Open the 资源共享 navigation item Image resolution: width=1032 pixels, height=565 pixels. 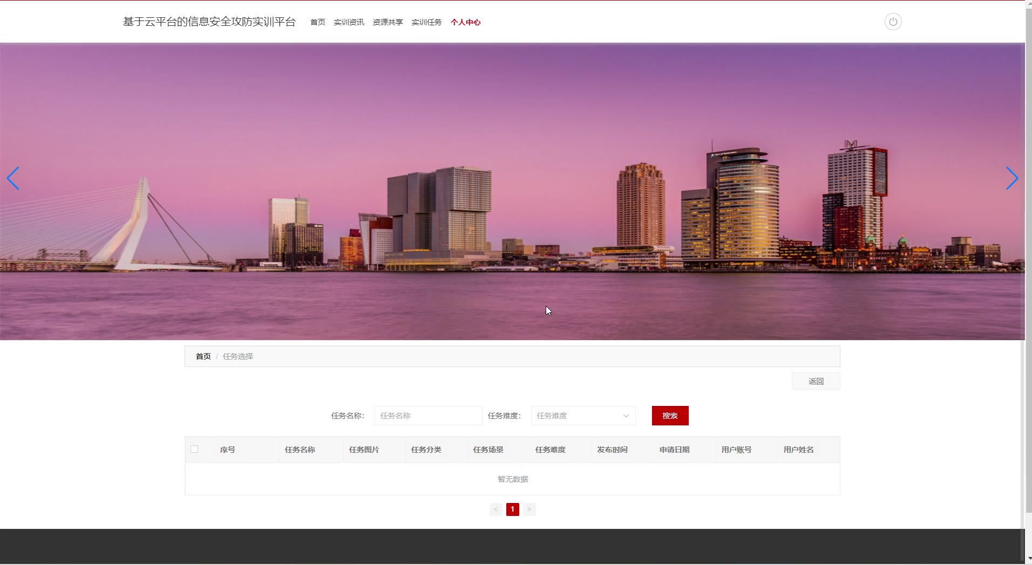pos(388,22)
